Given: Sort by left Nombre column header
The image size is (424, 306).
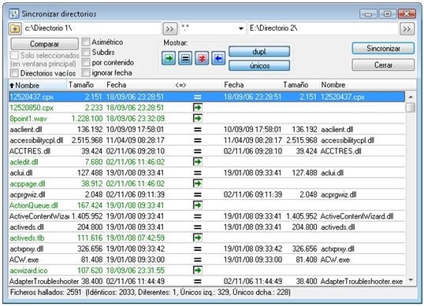Looking at the screenshot, I should point(37,85).
